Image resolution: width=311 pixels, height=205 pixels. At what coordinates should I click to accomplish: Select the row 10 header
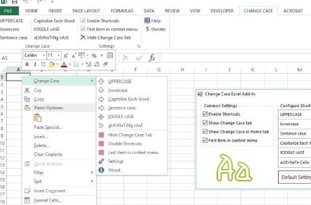pos(2,143)
